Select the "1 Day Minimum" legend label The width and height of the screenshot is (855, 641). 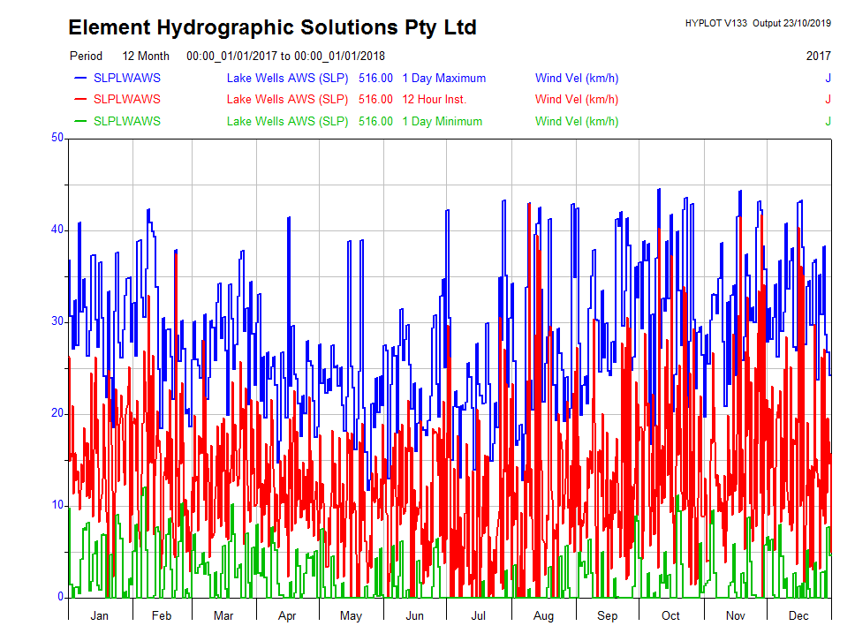click(442, 121)
